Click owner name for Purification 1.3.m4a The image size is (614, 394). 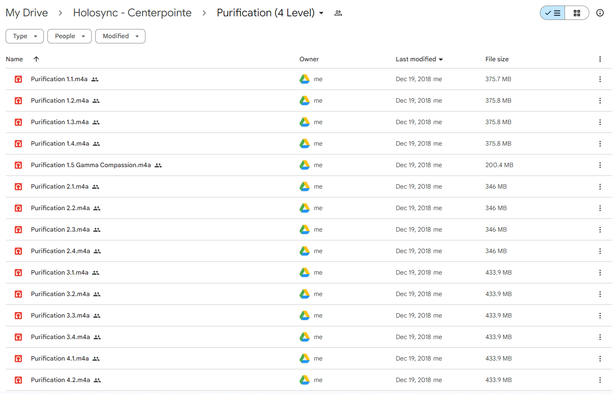(318, 122)
